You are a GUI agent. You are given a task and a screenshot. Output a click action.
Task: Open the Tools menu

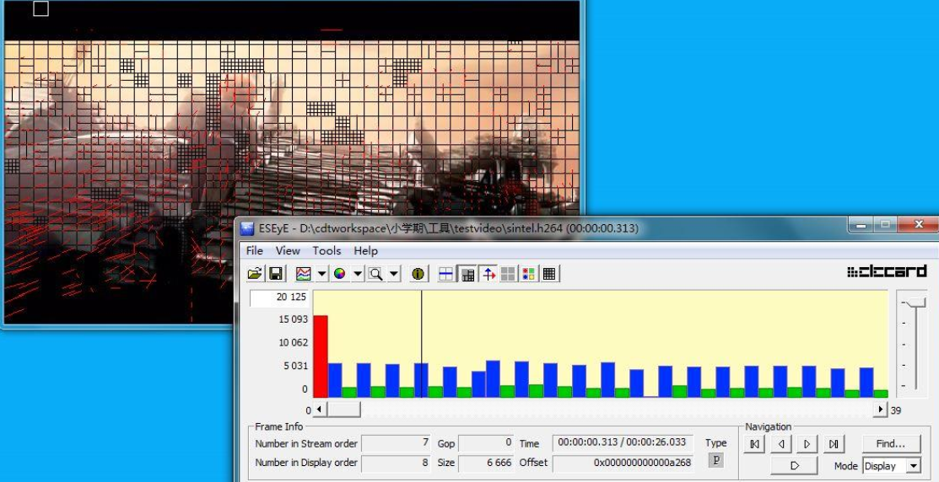tap(326, 250)
